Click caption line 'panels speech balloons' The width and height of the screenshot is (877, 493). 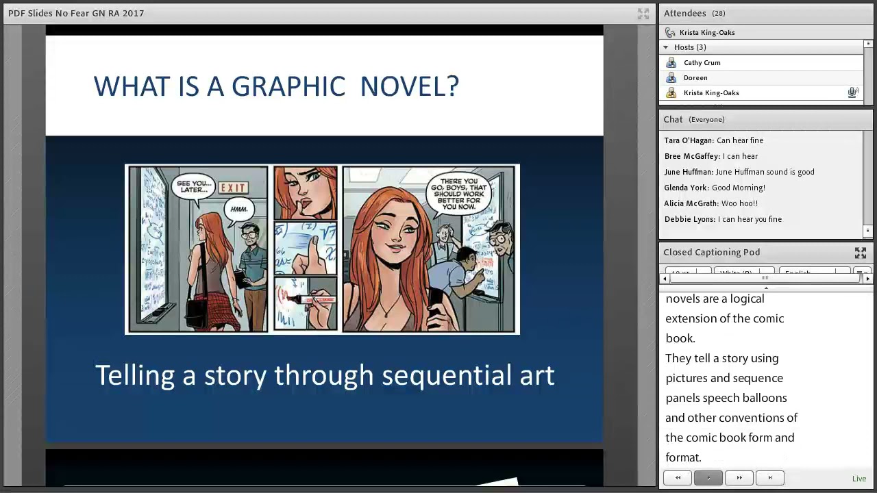(x=726, y=398)
